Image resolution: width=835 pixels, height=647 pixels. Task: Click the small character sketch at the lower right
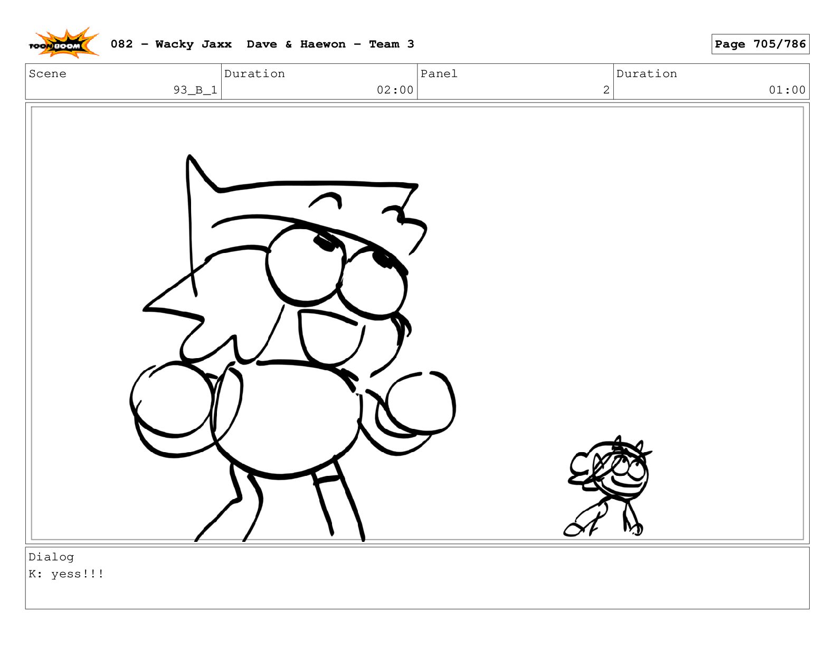tap(608, 486)
